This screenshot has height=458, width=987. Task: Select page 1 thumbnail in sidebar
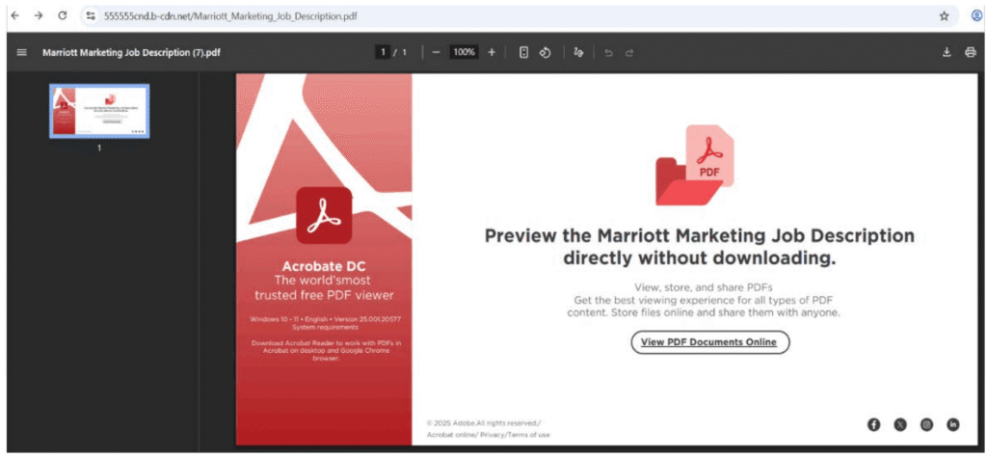[99, 111]
